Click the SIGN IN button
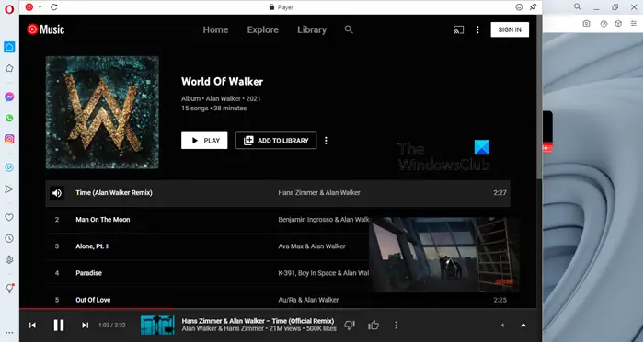644x343 pixels. click(x=510, y=29)
